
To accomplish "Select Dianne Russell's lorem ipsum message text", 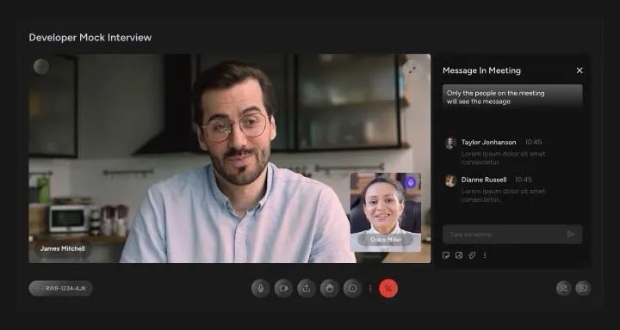I will coord(503,195).
